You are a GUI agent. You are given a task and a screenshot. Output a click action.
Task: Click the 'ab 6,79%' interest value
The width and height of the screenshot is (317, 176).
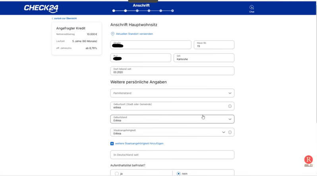tap(91, 48)
